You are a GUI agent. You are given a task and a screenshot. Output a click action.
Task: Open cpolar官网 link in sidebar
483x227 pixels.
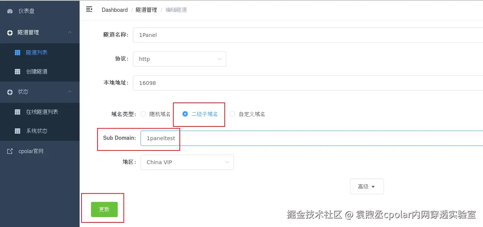[x=40, y=151]
